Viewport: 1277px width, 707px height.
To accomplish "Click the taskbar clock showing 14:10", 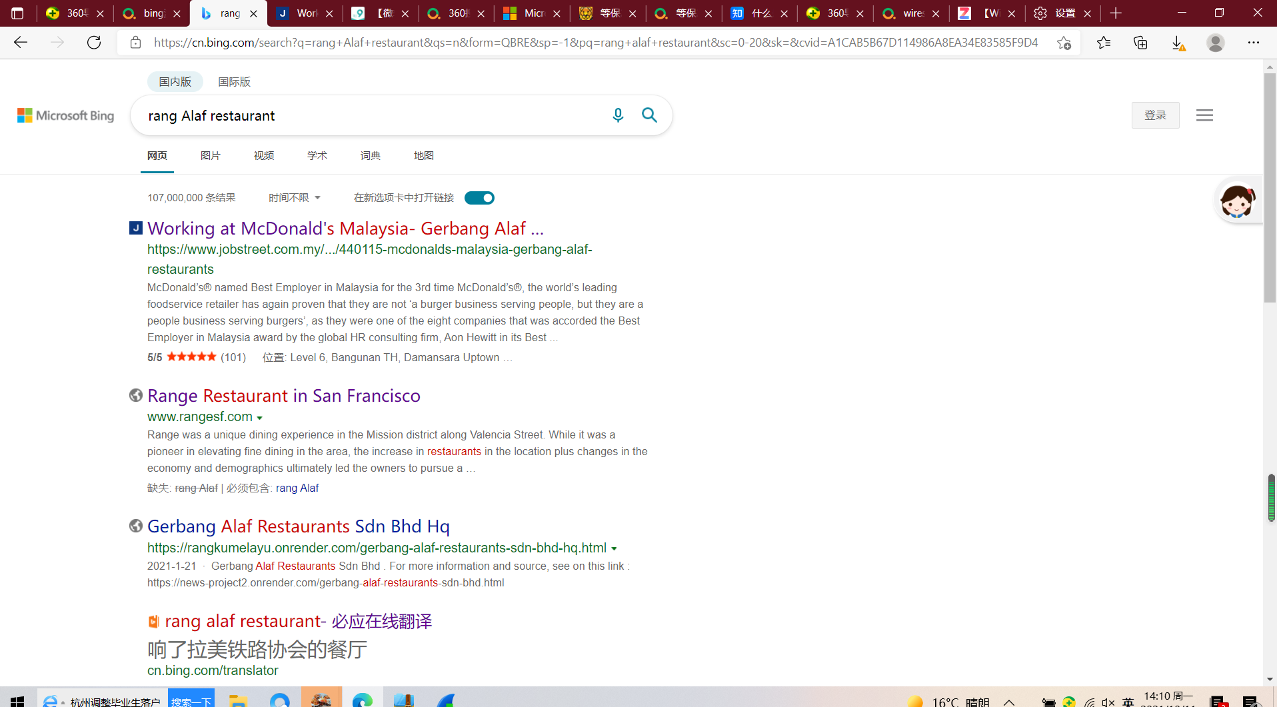I will (x=1168, y=700).
